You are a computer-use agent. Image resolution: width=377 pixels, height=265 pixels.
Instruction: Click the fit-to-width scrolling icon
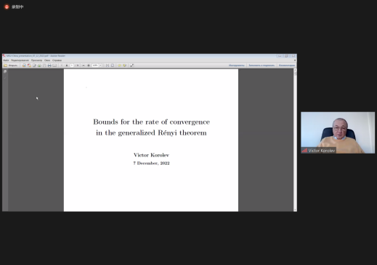(x=108, y=66)
